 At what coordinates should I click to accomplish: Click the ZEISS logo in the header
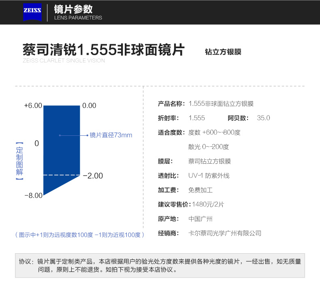click(x=32, y=12)
